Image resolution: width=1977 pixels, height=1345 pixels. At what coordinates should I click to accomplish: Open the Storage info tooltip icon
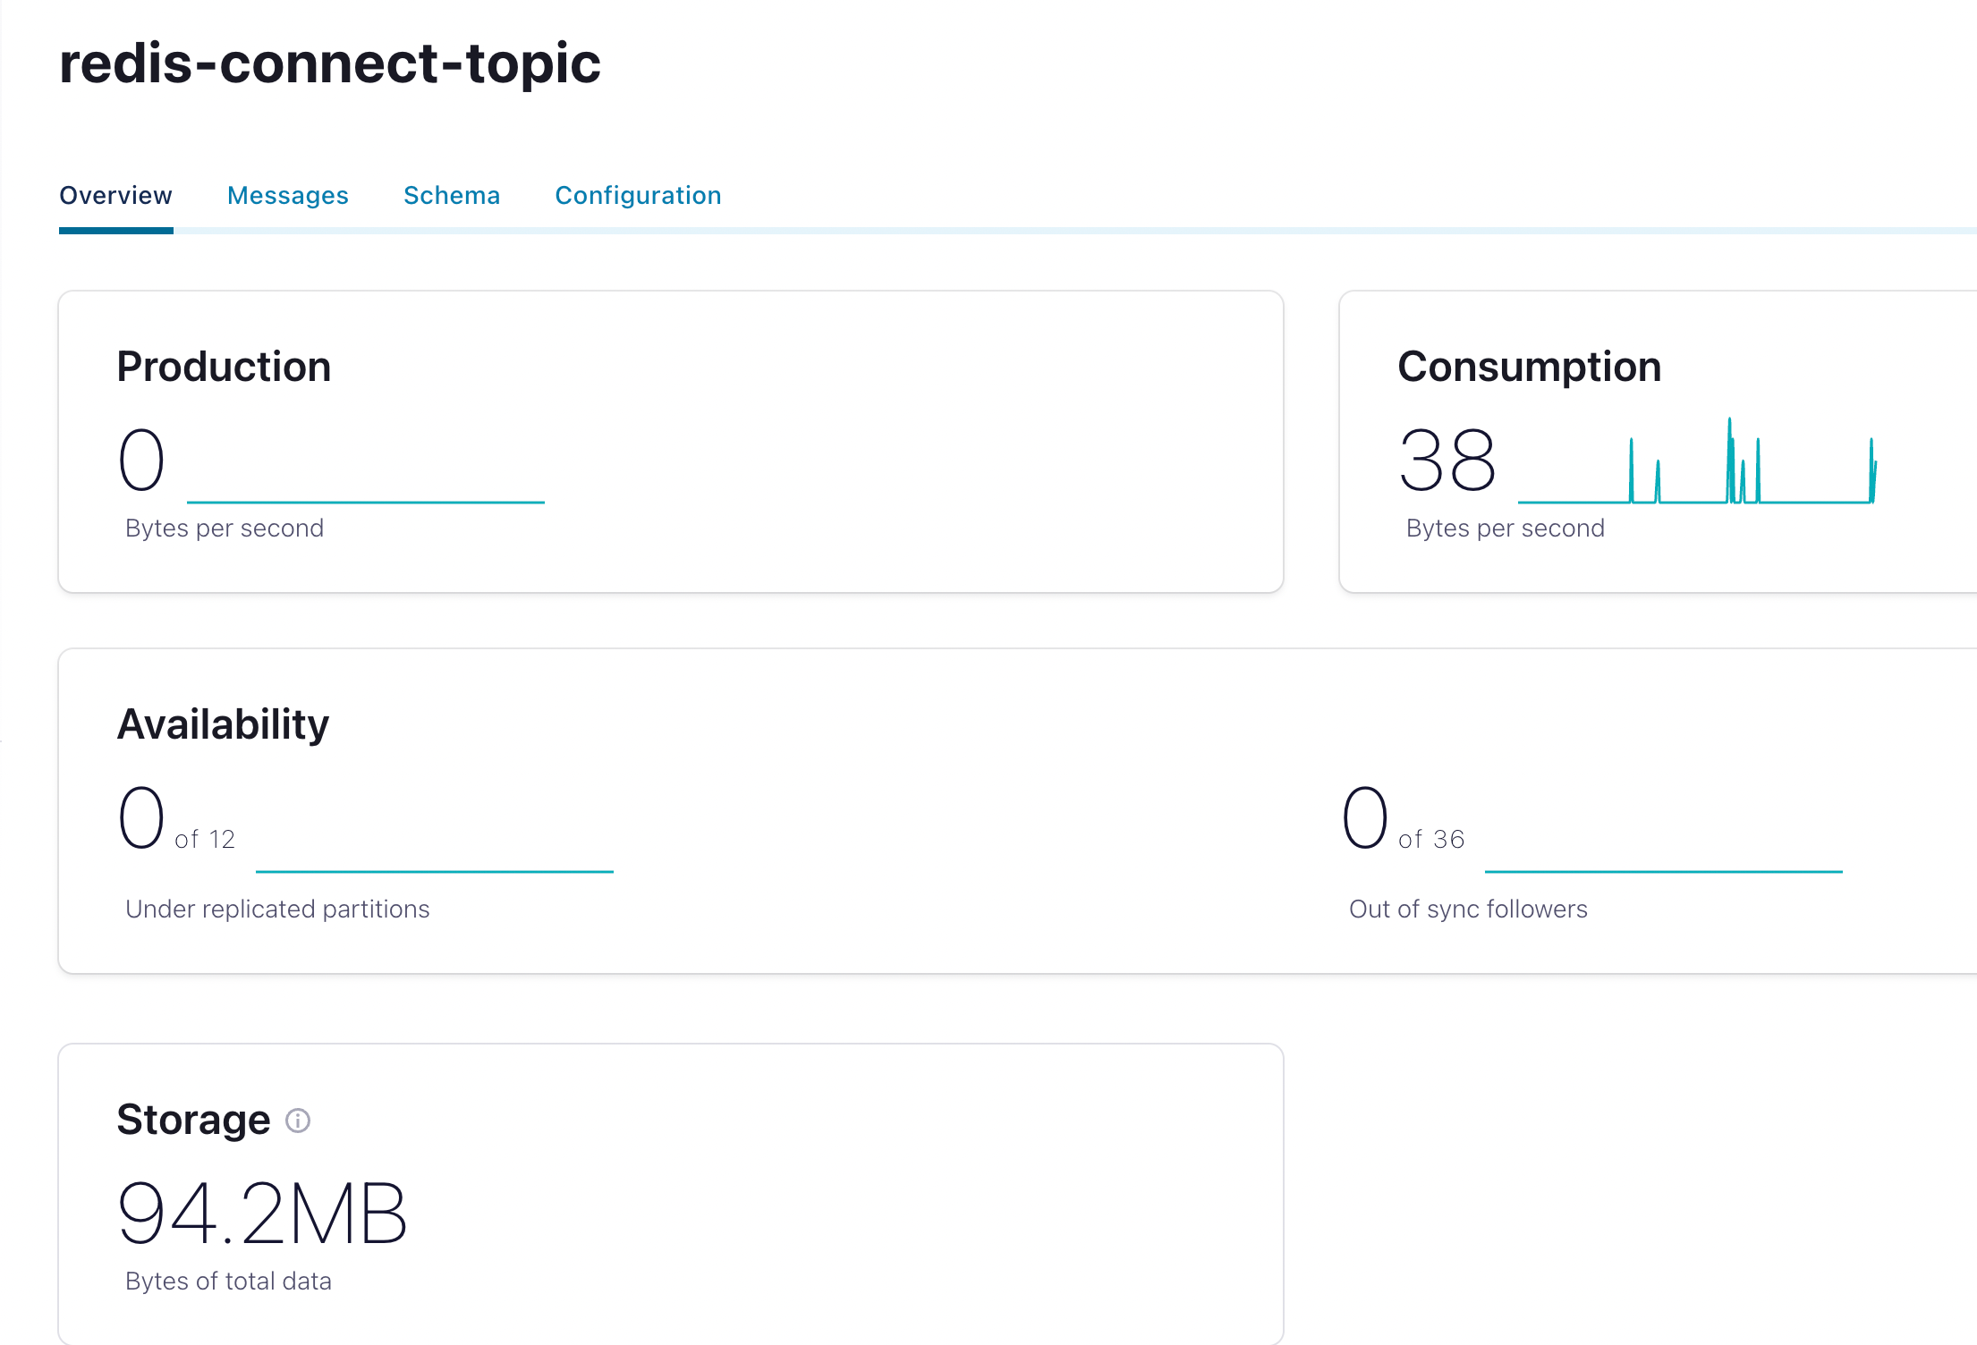pyautogui.click(x=298, y=1121)
